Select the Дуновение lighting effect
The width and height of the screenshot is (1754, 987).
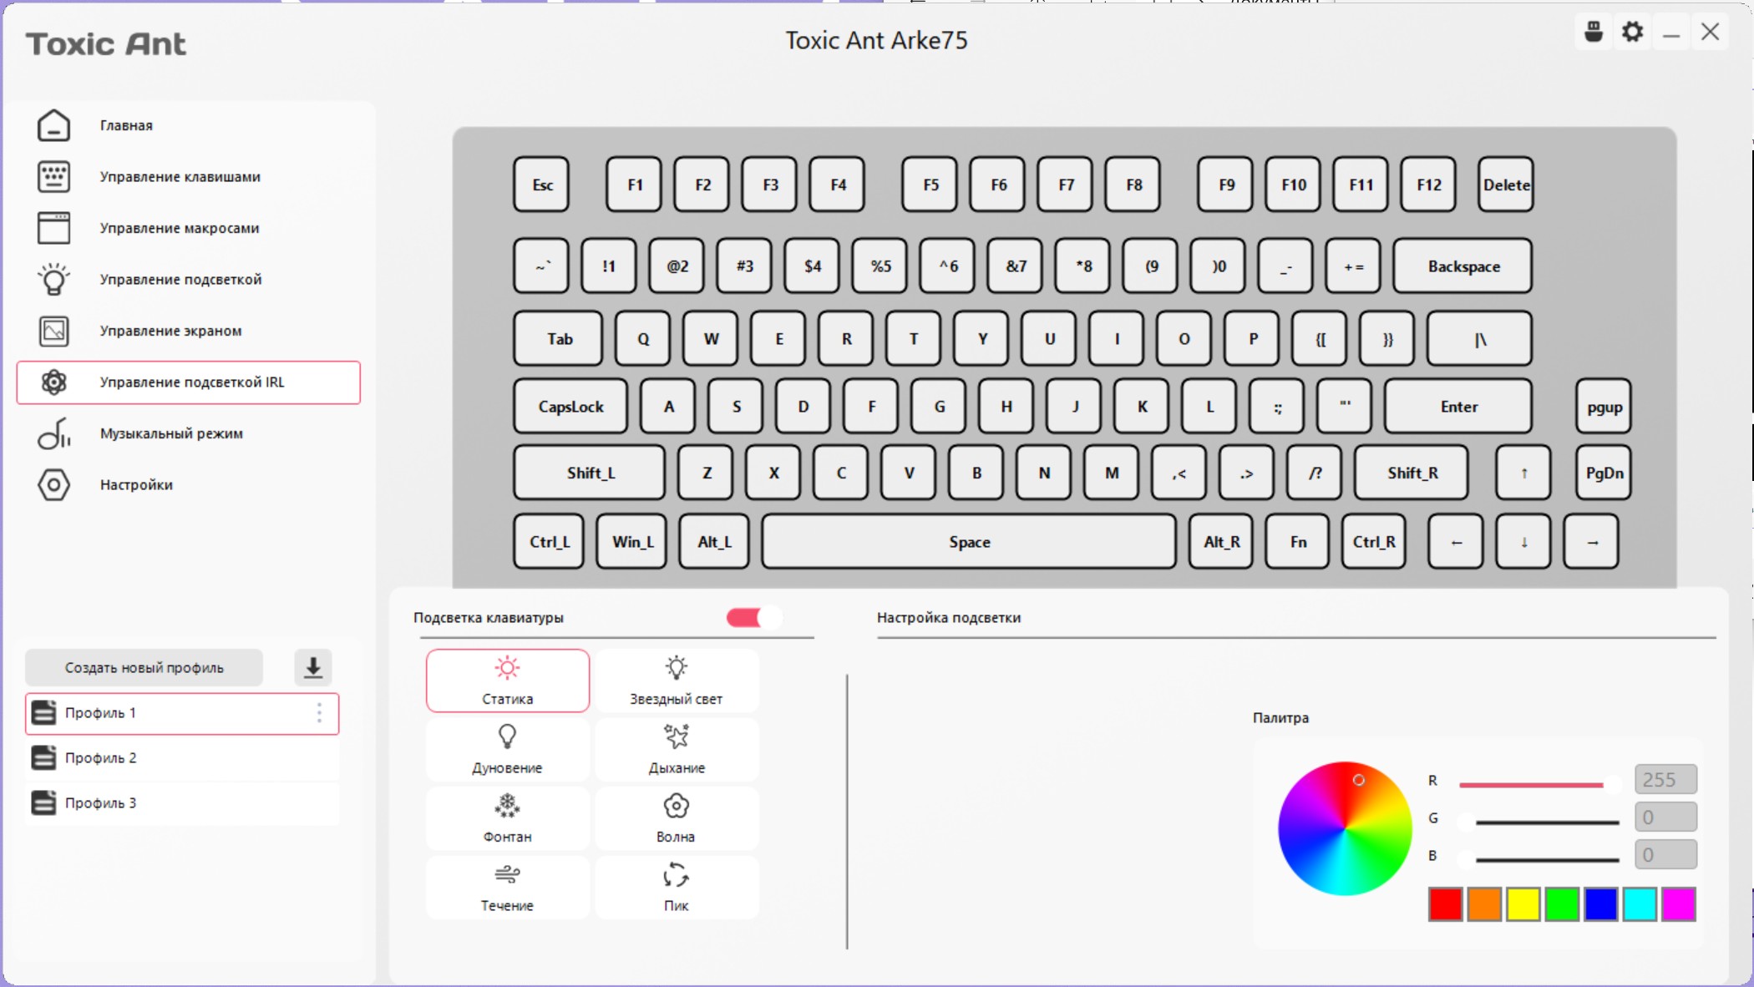point(507,750)
